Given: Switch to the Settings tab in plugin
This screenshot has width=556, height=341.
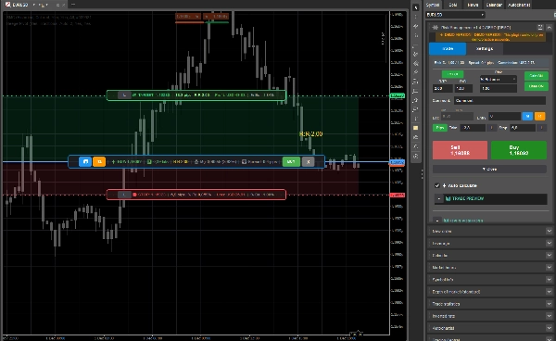Looking at the screenshot, I should (485, 48).
